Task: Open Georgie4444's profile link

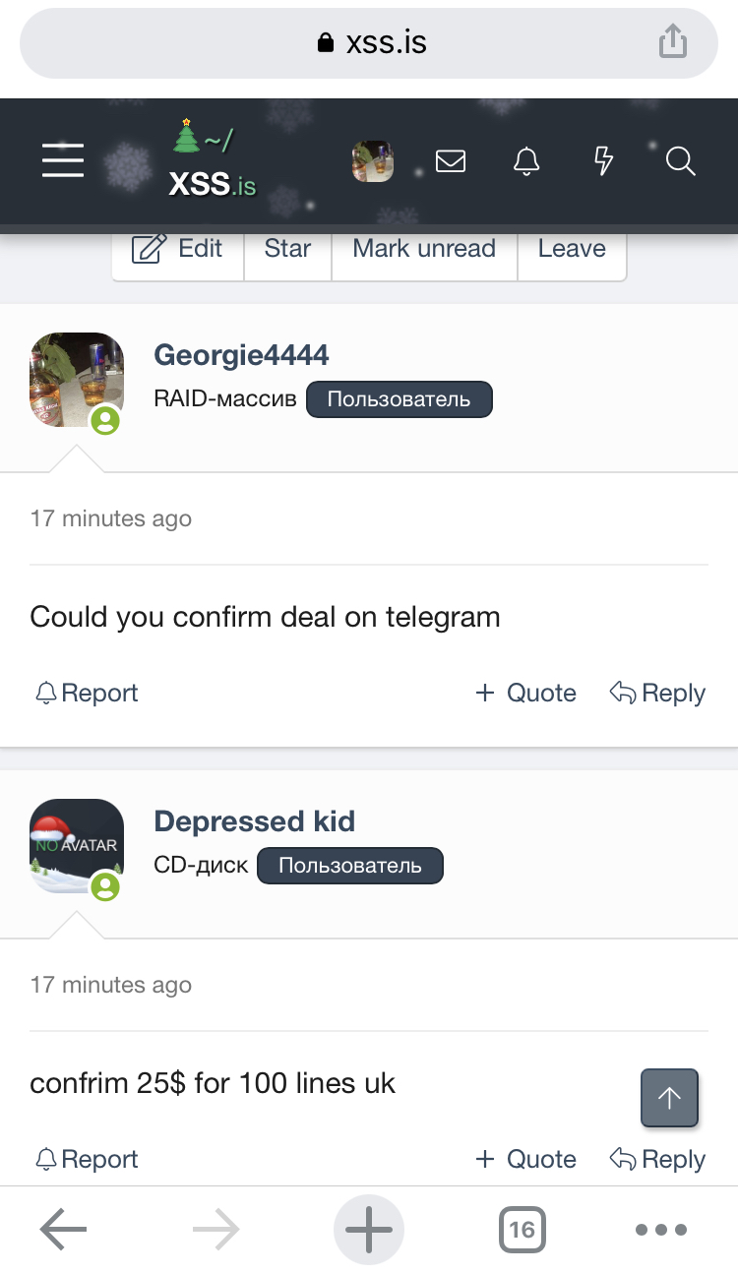Action: click(x=241, y=355)
